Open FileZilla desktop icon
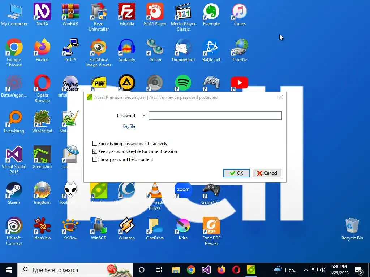The image size is (370, 277). click(x=127, y=14)
